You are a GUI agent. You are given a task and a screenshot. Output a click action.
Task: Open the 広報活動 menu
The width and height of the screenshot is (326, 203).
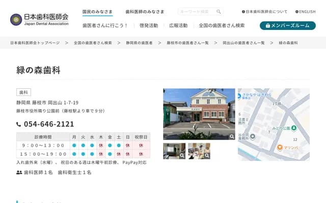178,25
